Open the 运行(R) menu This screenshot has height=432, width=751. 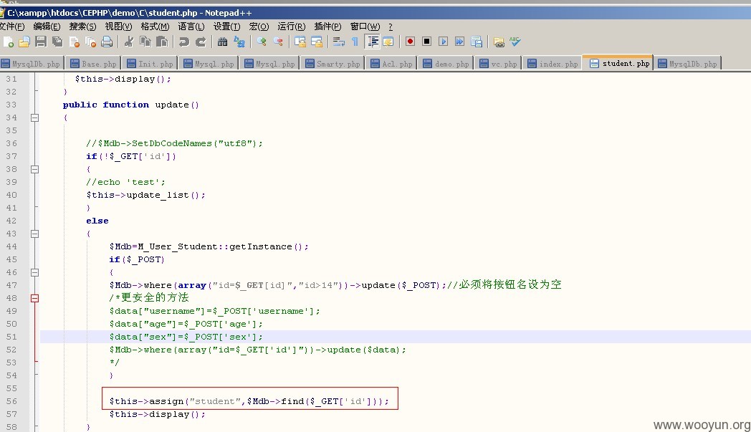(291, 27)
